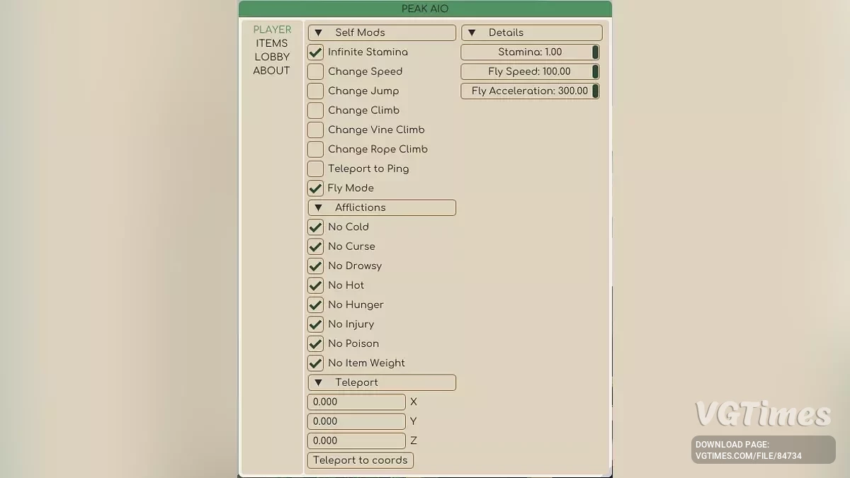
Task: Turn on Change Vine Climb
Action: 316,130
